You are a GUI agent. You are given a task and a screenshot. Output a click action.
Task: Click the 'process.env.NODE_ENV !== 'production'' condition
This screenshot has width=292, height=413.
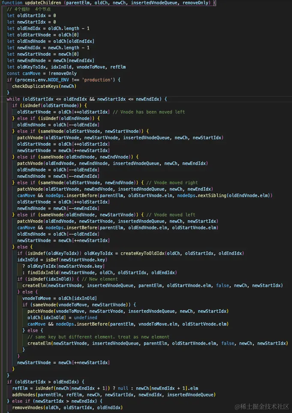point(65,80)
